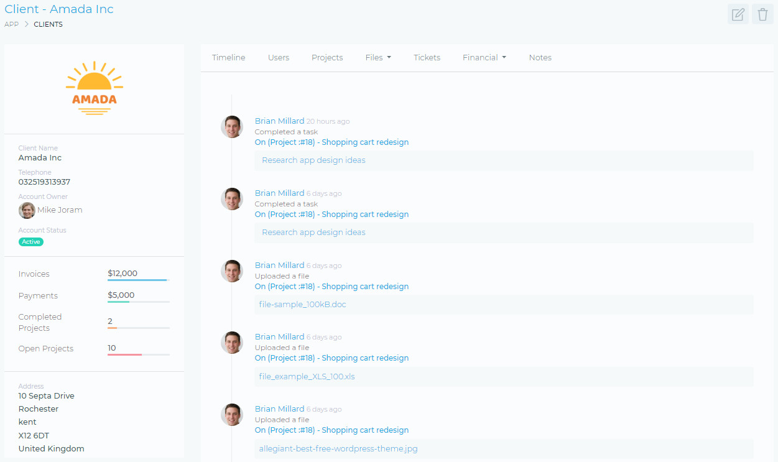
Task: Expand the Financial dropdown tab
Action: click(484, 57)
